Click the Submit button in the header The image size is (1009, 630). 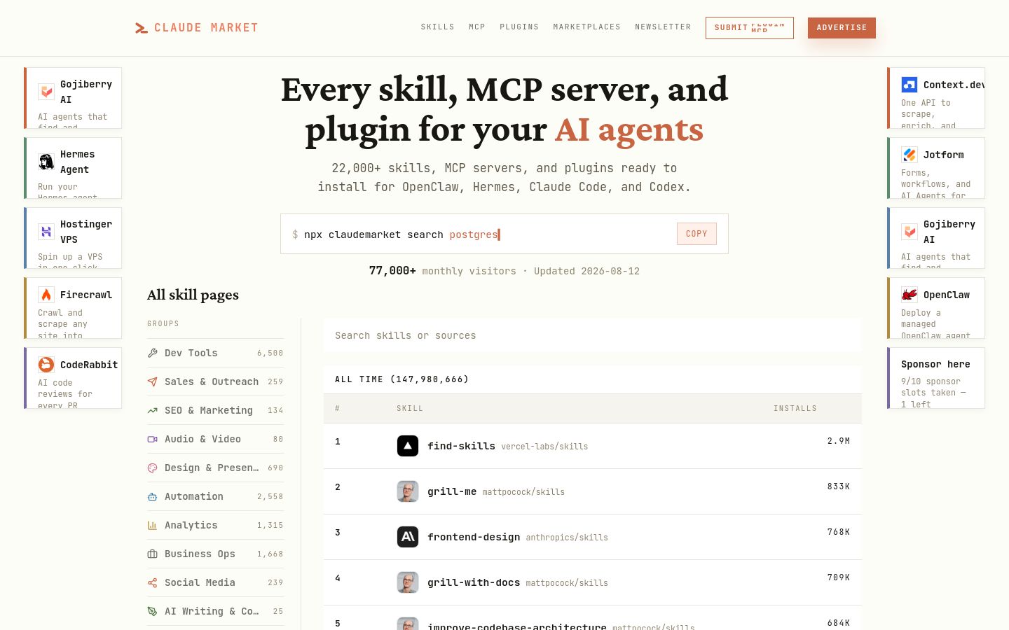(750, 28)
